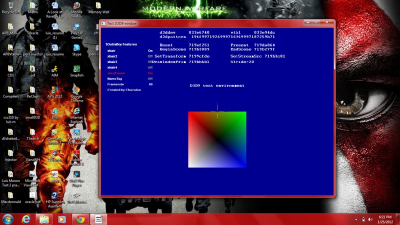Viewport: 400px width, 225px height.
Task: Open the Memory Wall folder
Action: click(98, 8)
